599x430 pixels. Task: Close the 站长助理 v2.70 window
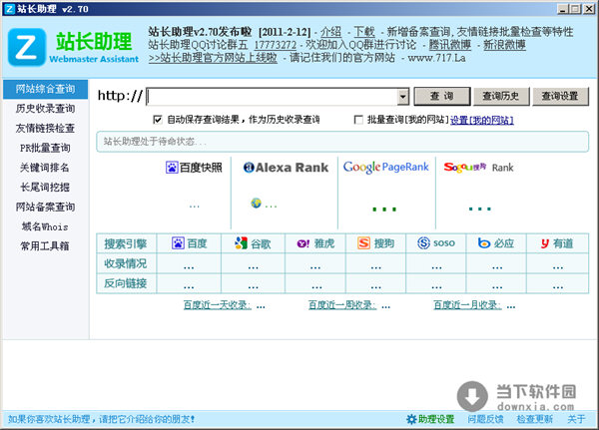[x=589, y=9]
